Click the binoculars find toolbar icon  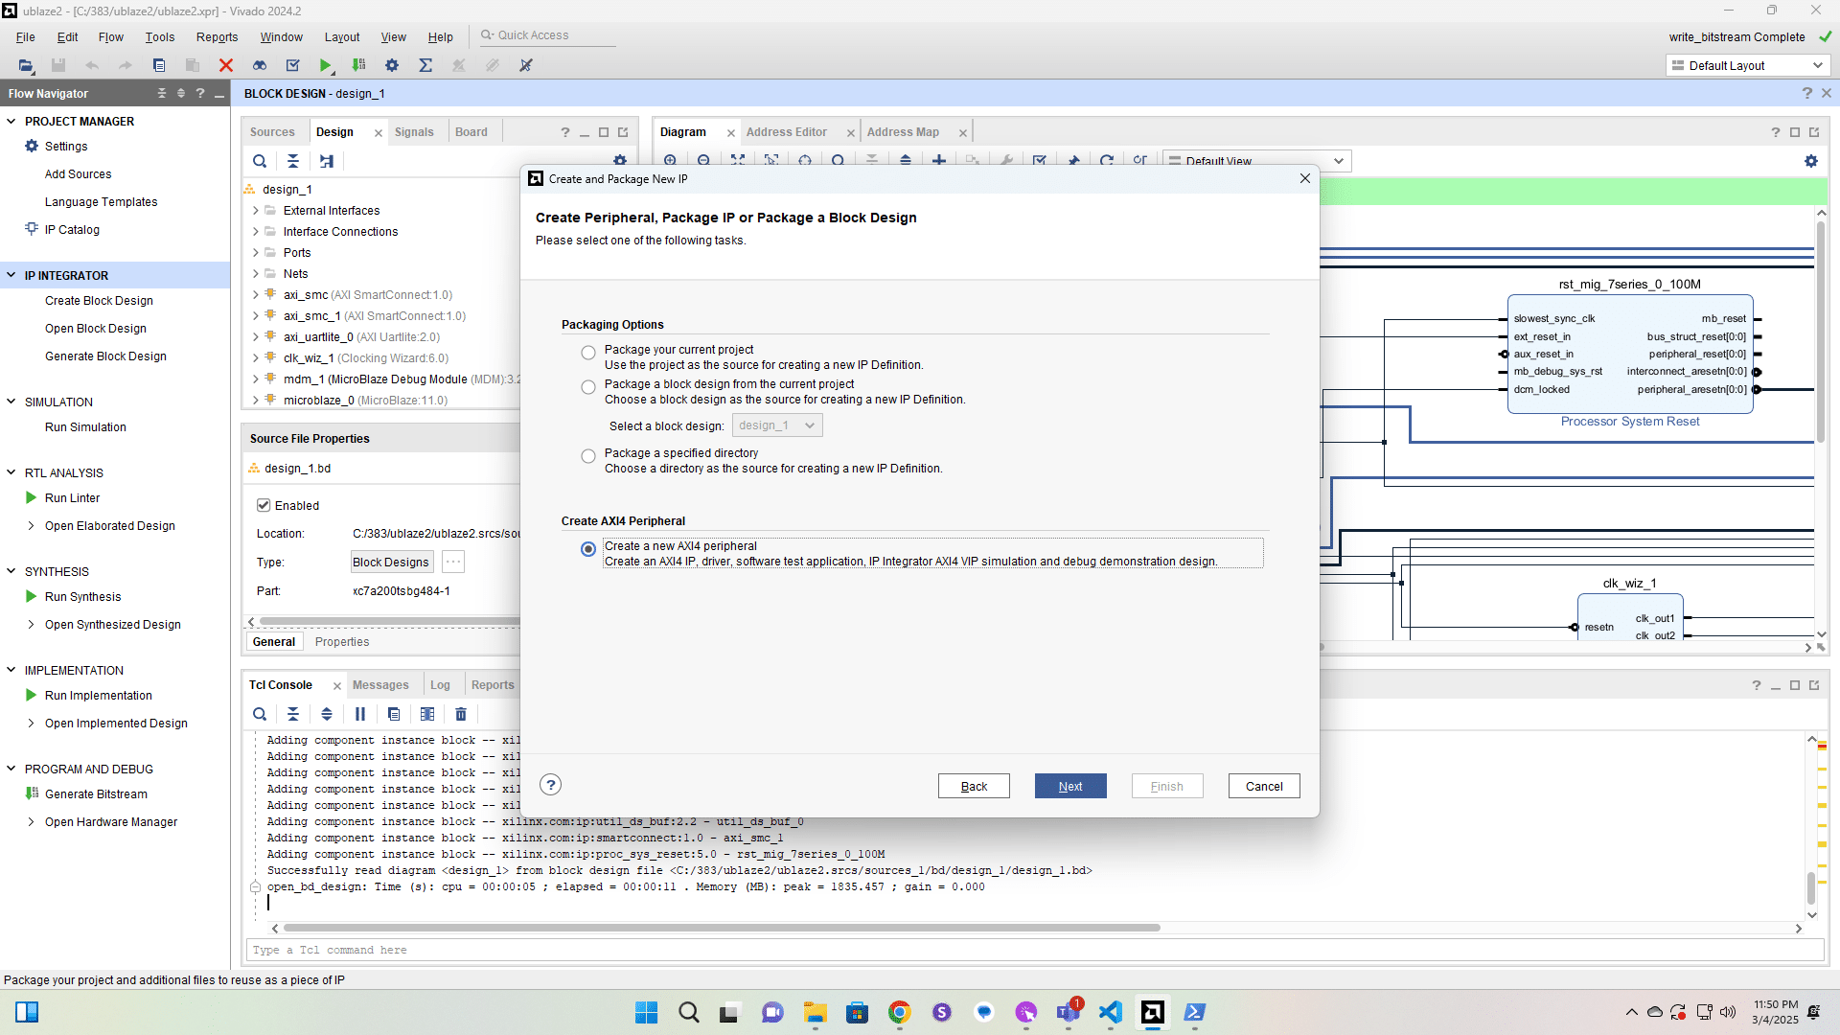click(x=260, y=65)
